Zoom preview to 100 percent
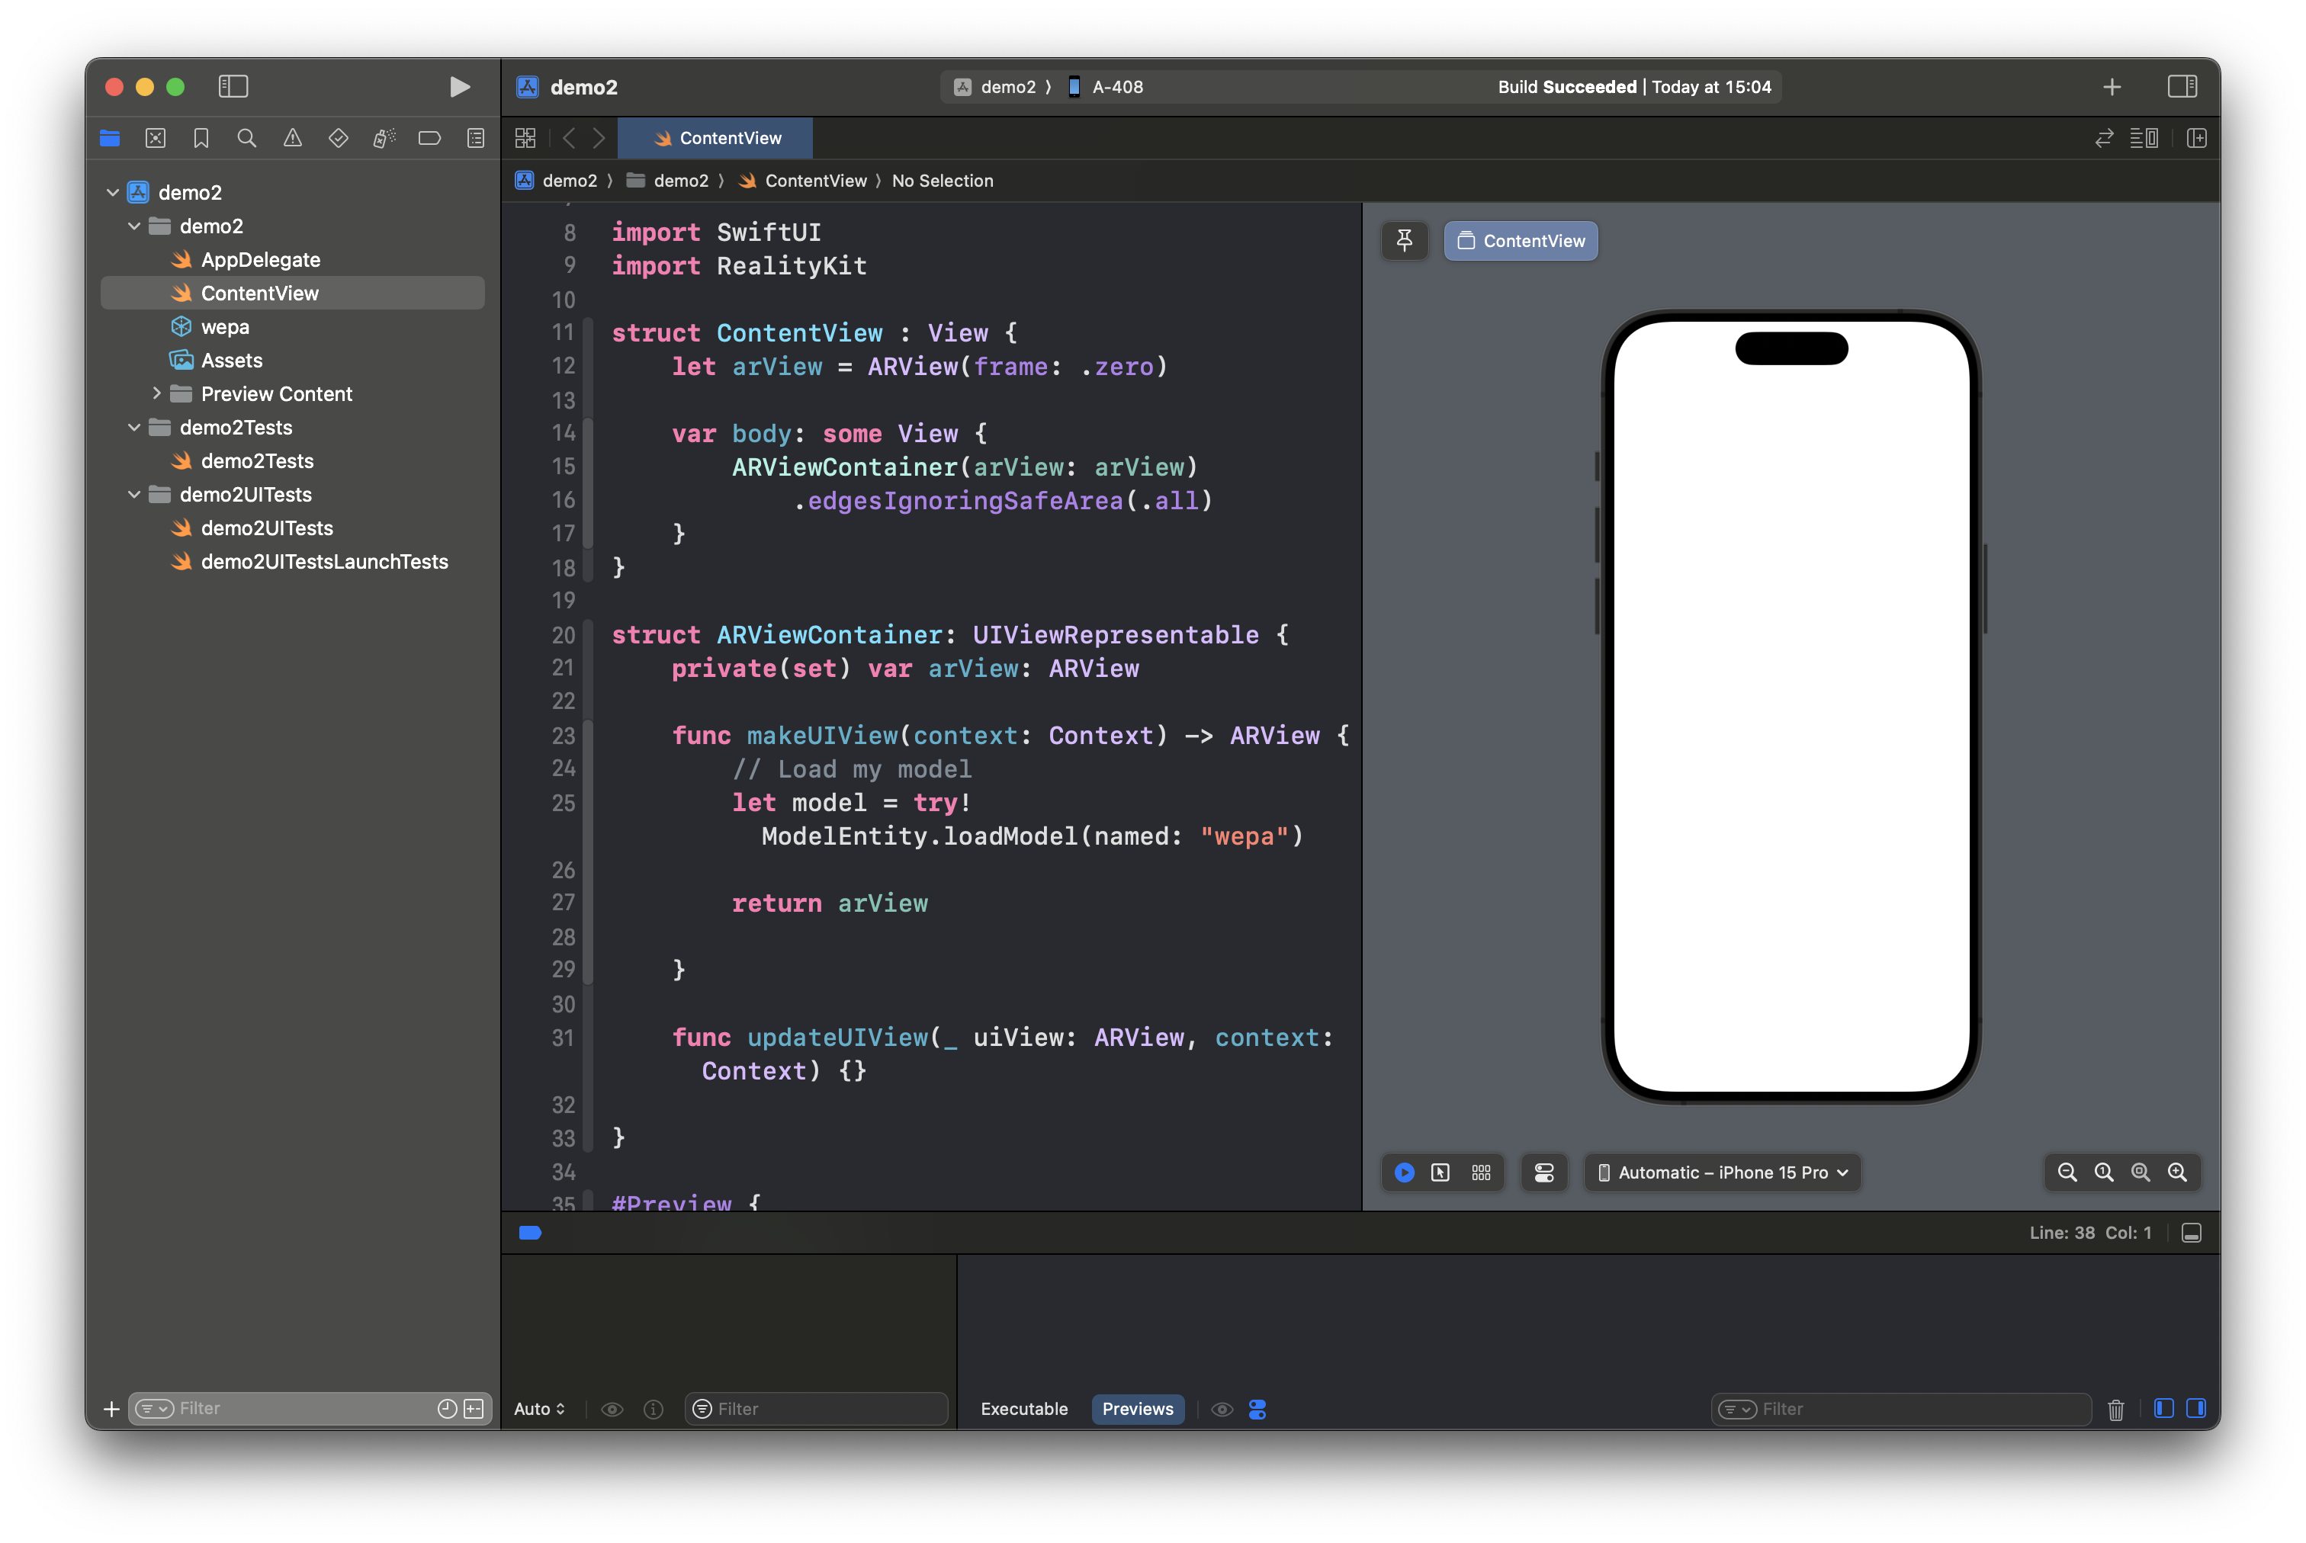Screen dimensions: 2306x1543 2103,1172
